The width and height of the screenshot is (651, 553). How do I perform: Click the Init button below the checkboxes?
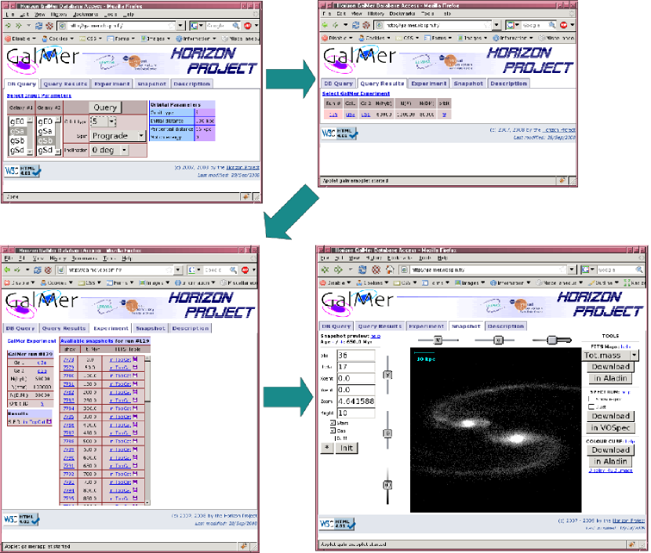click(345, 448)
